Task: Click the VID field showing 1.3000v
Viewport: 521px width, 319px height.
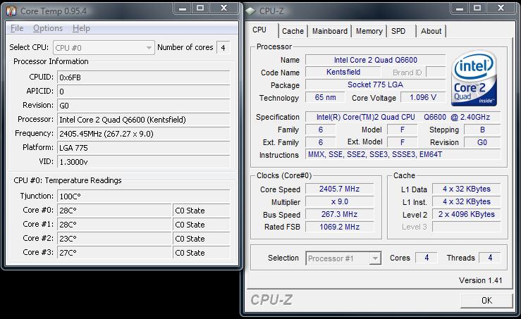Action: [x=144, y=162]
